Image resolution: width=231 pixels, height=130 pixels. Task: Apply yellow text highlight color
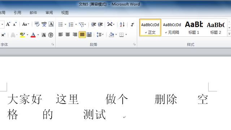22,35
